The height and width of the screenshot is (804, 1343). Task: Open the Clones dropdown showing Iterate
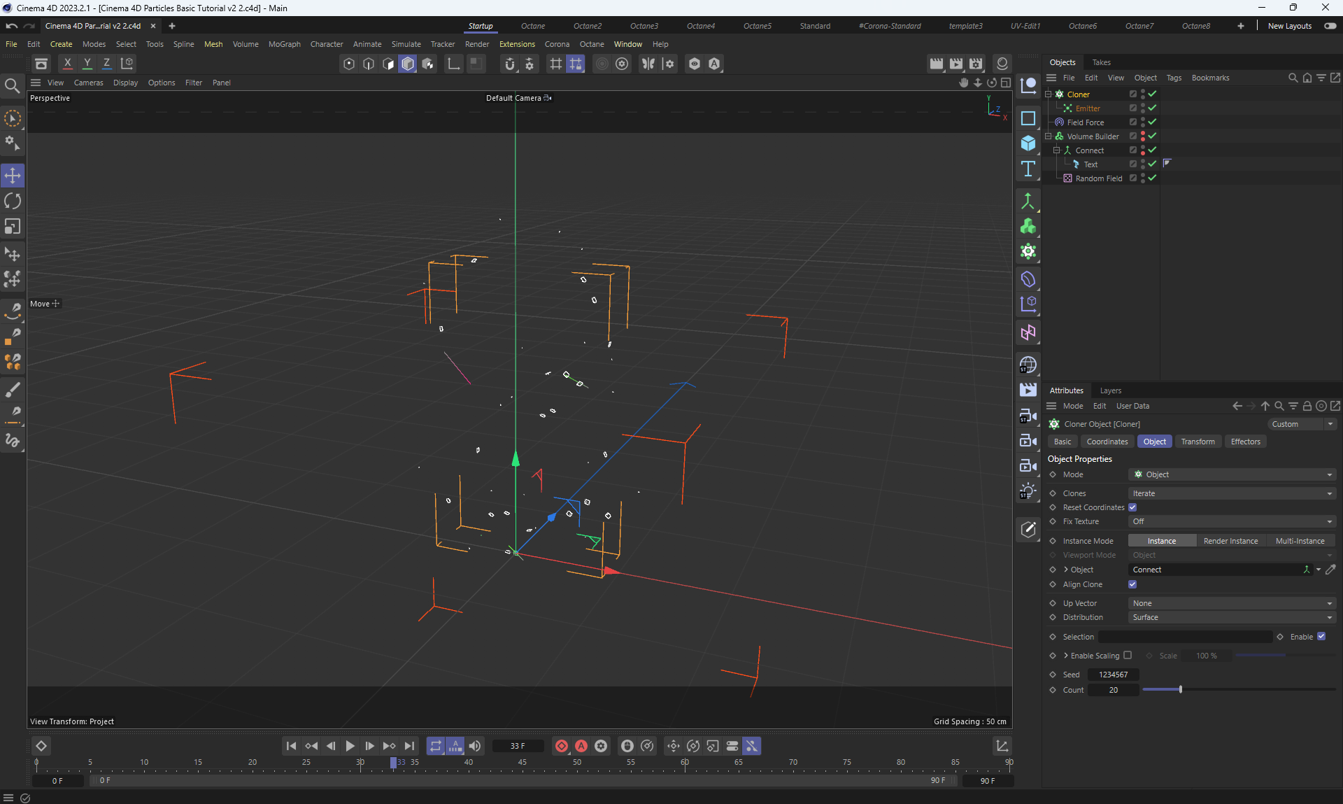coord(1231,493)
